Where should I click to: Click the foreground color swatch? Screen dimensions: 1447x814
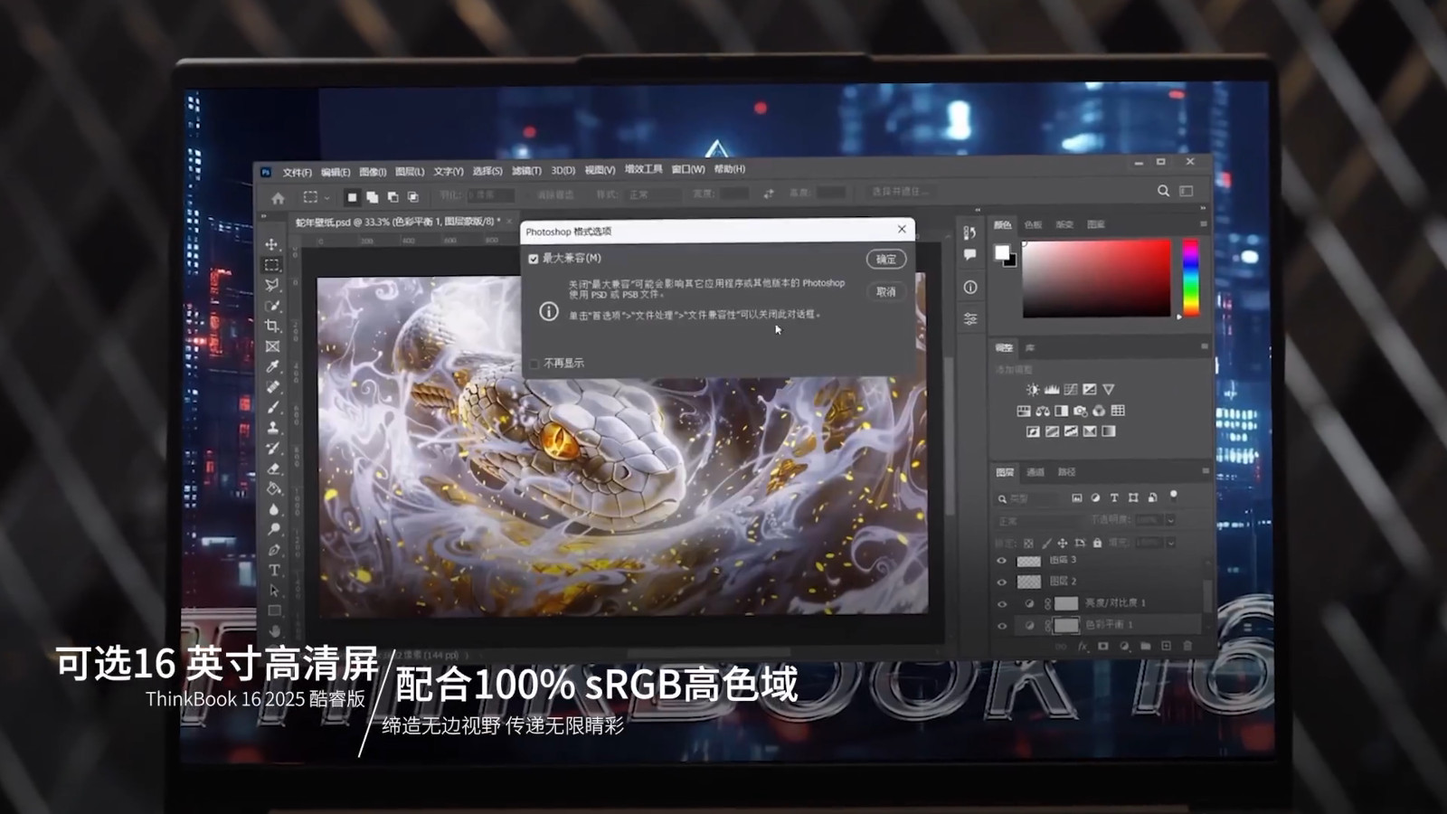tap(1002, 252)
